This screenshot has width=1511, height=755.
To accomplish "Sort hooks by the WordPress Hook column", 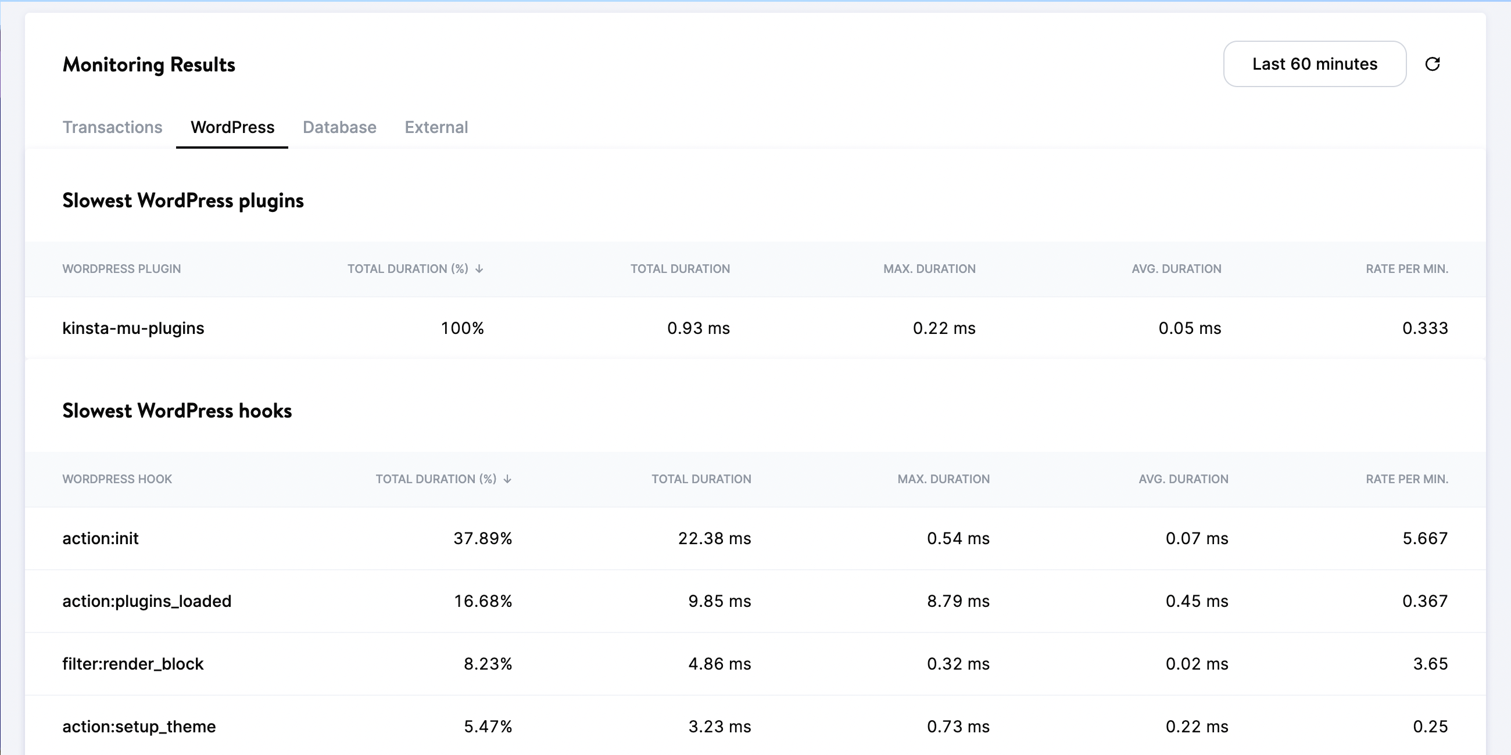I will 117,479.
